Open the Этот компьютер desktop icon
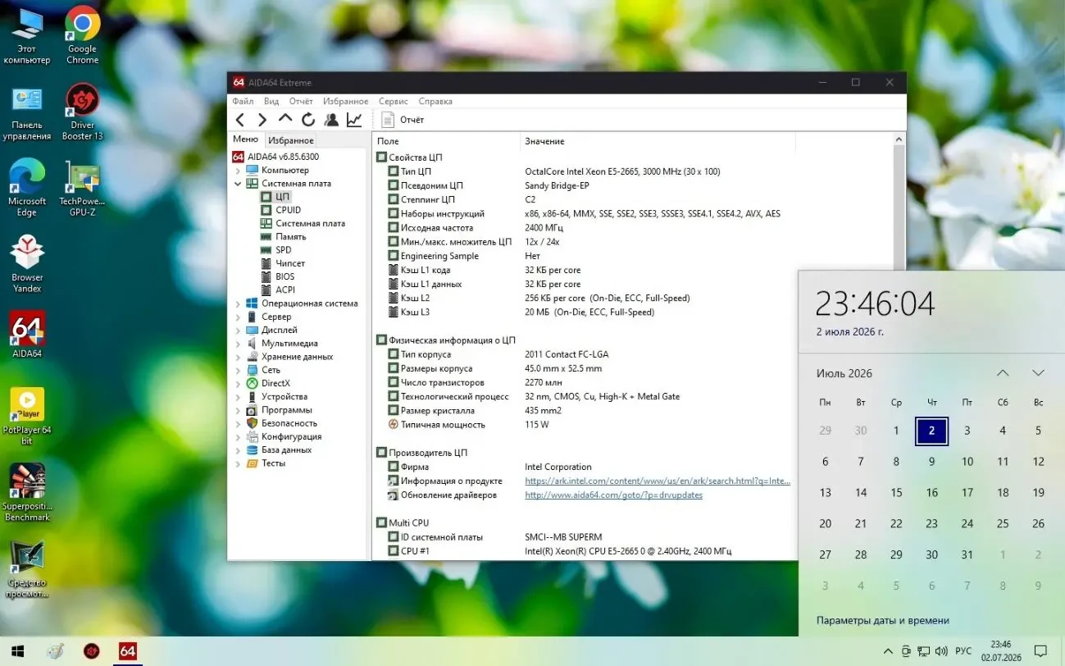The width and height of the screenshot is (1065, 666). tap(27, 37)
